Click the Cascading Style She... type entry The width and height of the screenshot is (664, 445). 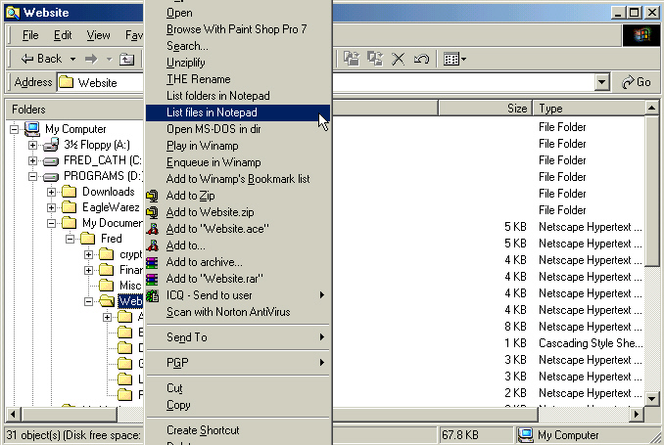(591, 343)
